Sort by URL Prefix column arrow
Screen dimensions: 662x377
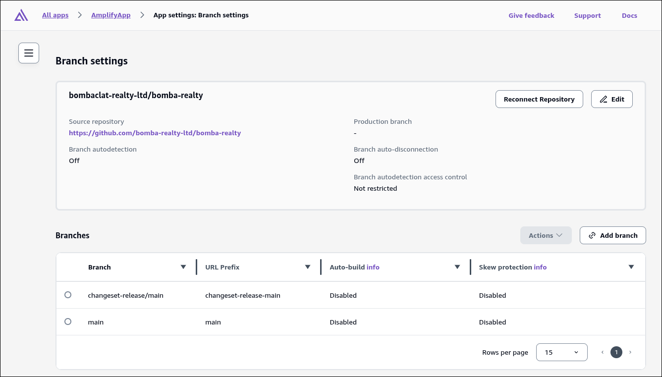tap(308, 267)
